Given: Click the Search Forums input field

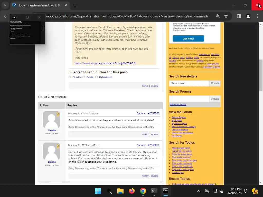Looking at the screenshot, I should (x=189, y=99).
